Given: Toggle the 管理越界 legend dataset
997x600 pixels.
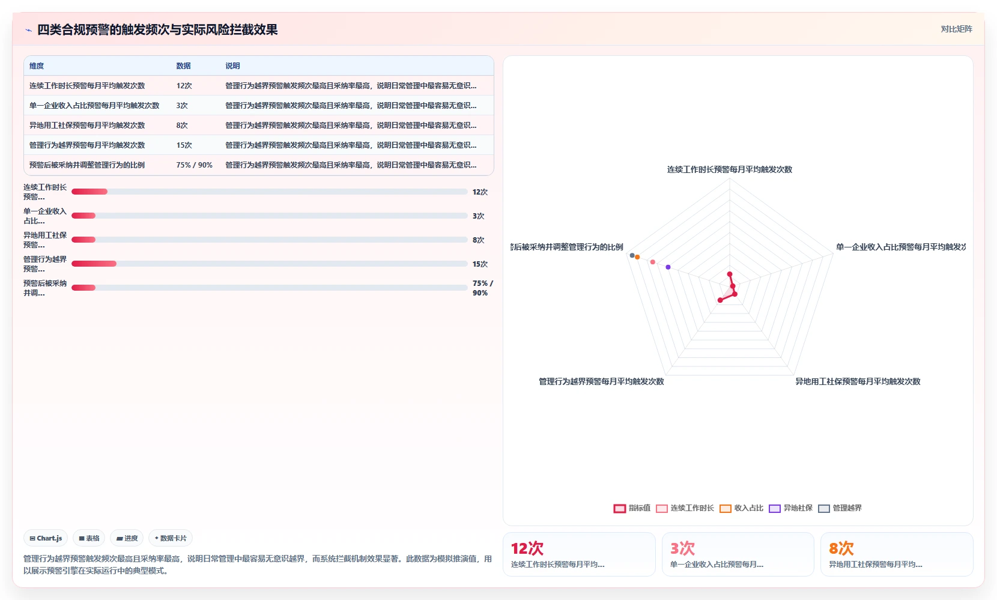Looking at the screenshot, I should click(x=840, y=508).
